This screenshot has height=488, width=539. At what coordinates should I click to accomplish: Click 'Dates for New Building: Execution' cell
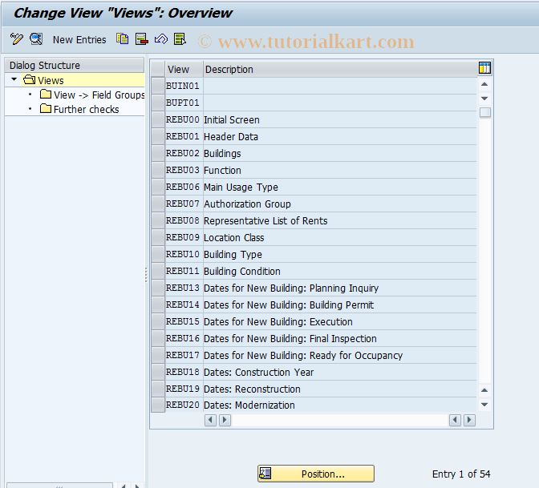coord(339,321)
